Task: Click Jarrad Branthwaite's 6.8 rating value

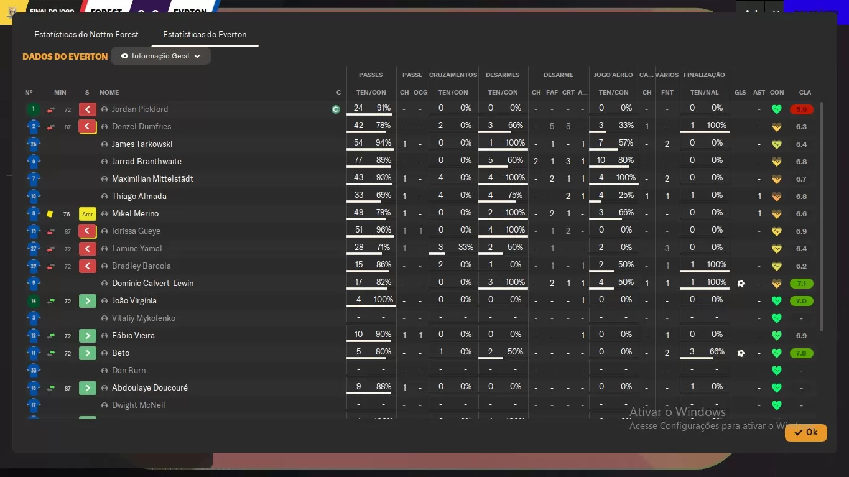Action: click(801, 162)
